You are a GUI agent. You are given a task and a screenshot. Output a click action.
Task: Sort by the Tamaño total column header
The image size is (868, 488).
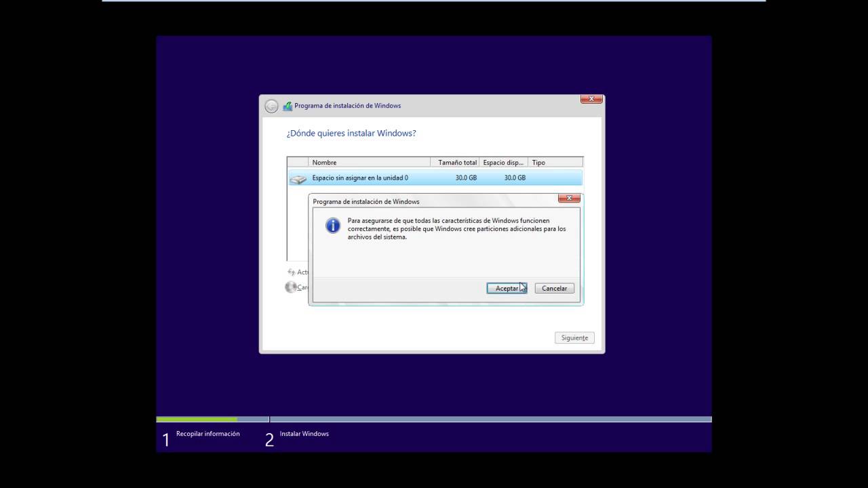pos(455,162)
